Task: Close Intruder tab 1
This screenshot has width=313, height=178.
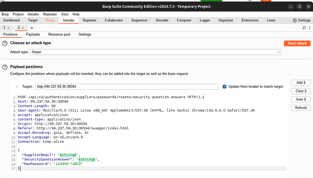Action: (9, 28)
